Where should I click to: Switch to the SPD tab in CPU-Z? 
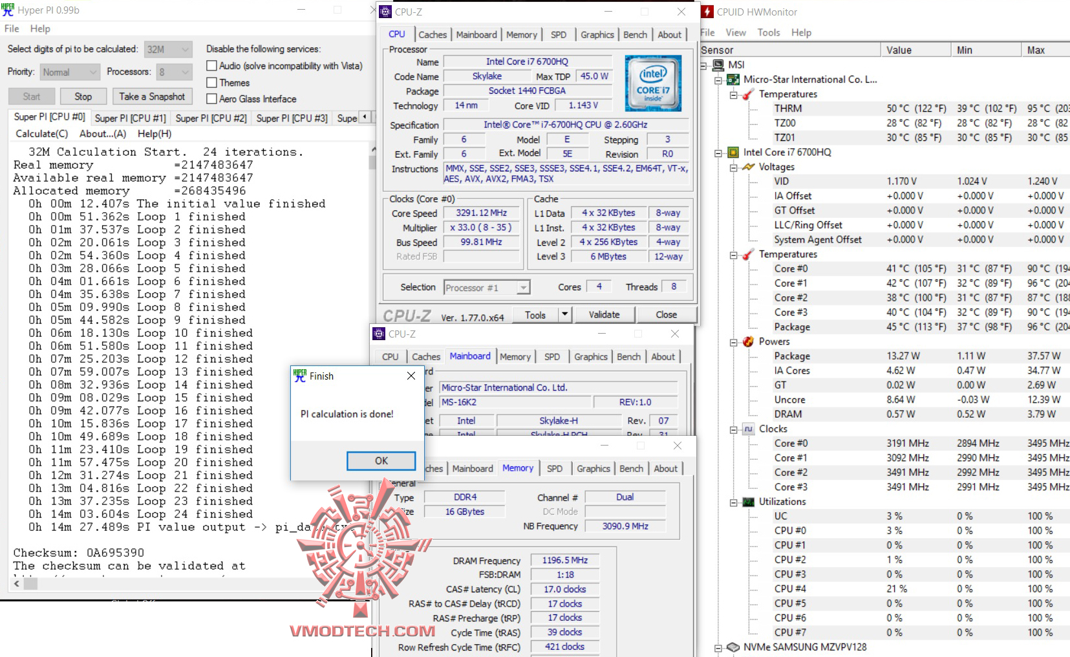pos(558,34)
